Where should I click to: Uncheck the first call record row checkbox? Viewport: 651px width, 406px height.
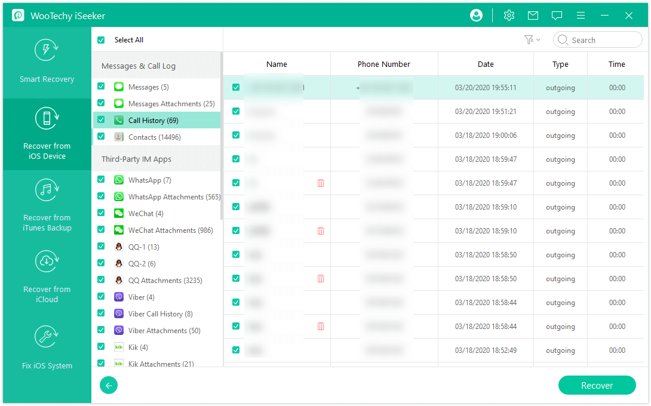point(236,88)
